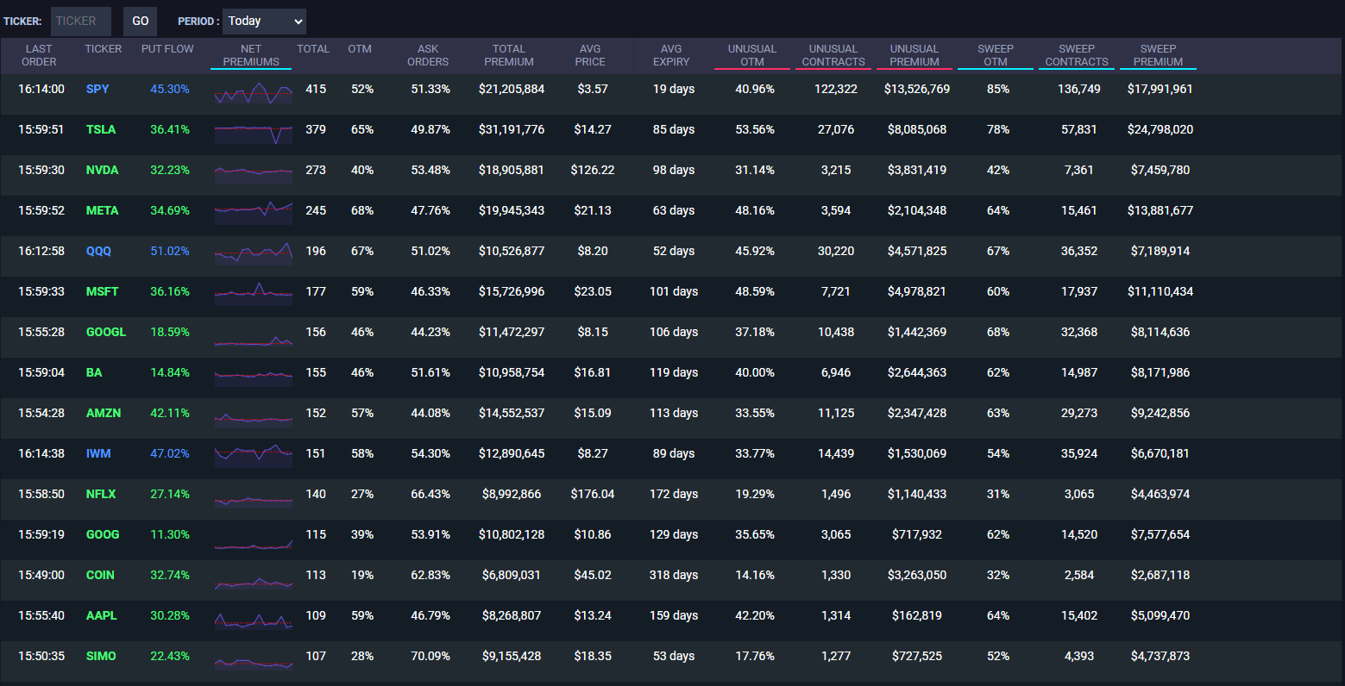Viewport: 1345px width, 686px height.
Task: Click META net premiums sparkline chart
Action: pyautogui.click(x=254, y=214)
